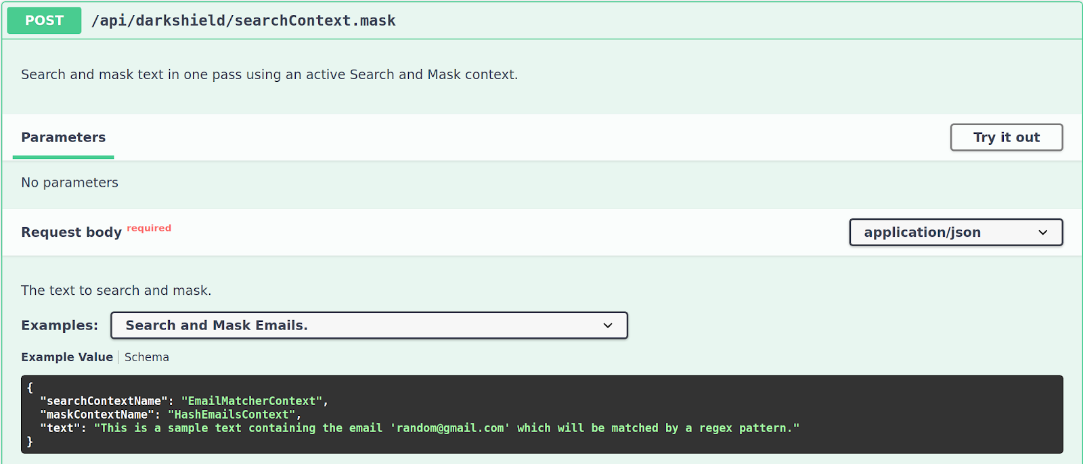Click the Try it out button
The width and height of the screenshot is (1083, 464).
[1007, 137]
